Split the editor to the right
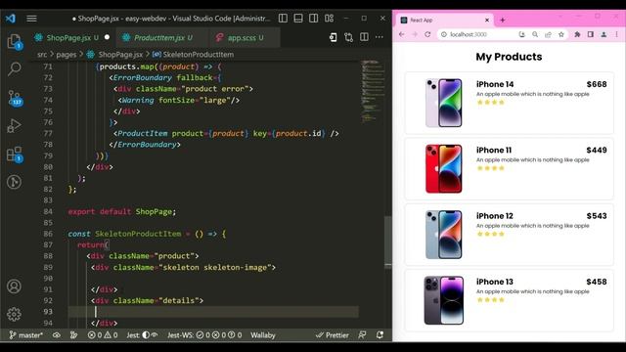The height and width of the screenshot is (352, 626). [x=364, y=37]
